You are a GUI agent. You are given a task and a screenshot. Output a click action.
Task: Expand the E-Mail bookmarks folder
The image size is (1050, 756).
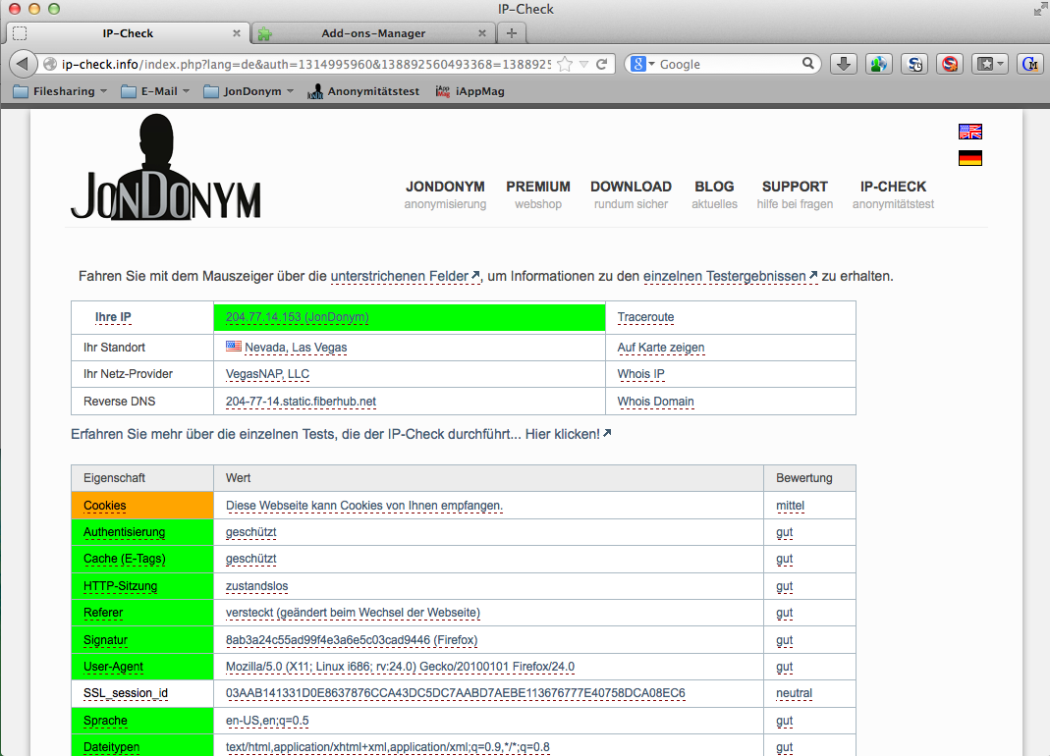155,91
